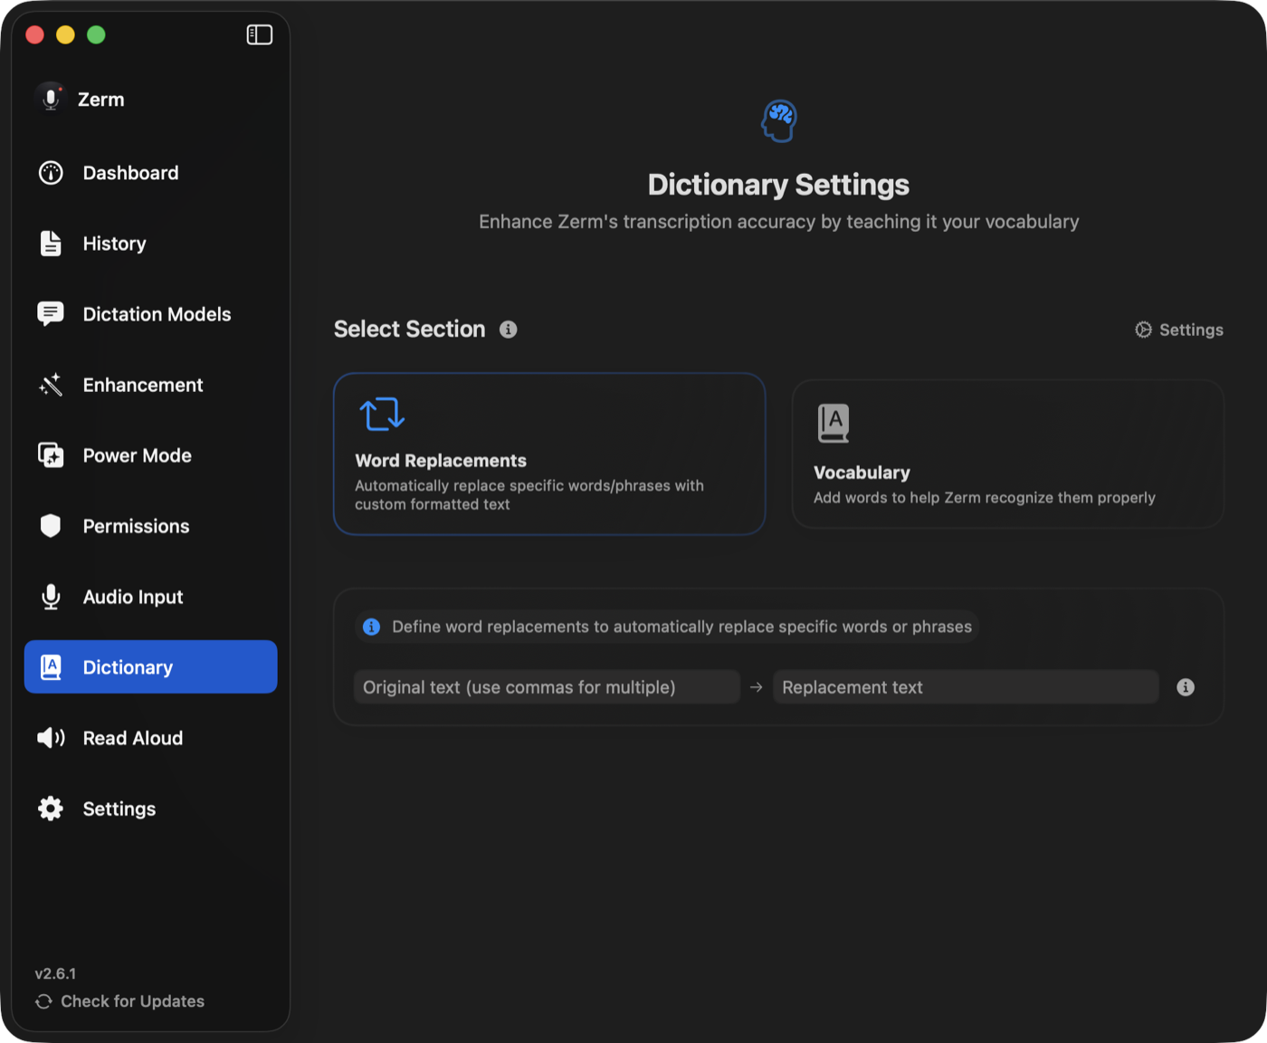Switch to the Power Mode label in sidebar
1267x1043 pixels.
pyautogui.click(x=137, y=455)
